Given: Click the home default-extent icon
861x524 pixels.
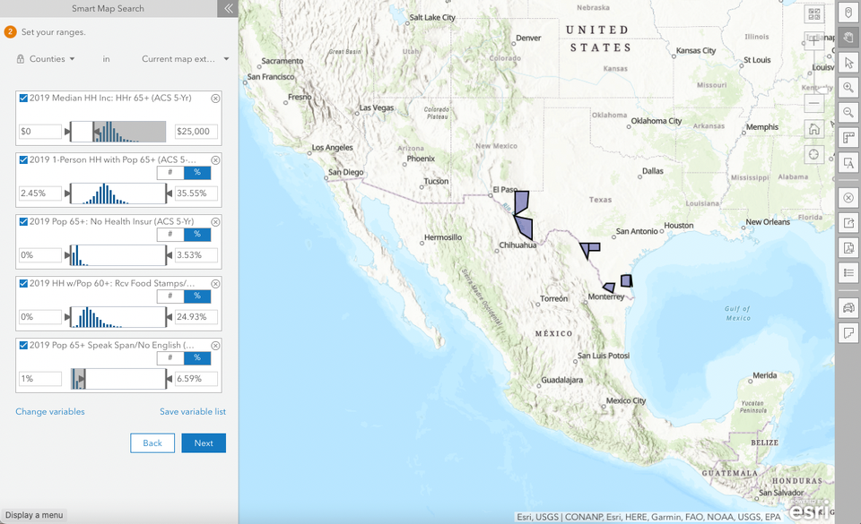Looking at the screenshot, I should [814, 127].
